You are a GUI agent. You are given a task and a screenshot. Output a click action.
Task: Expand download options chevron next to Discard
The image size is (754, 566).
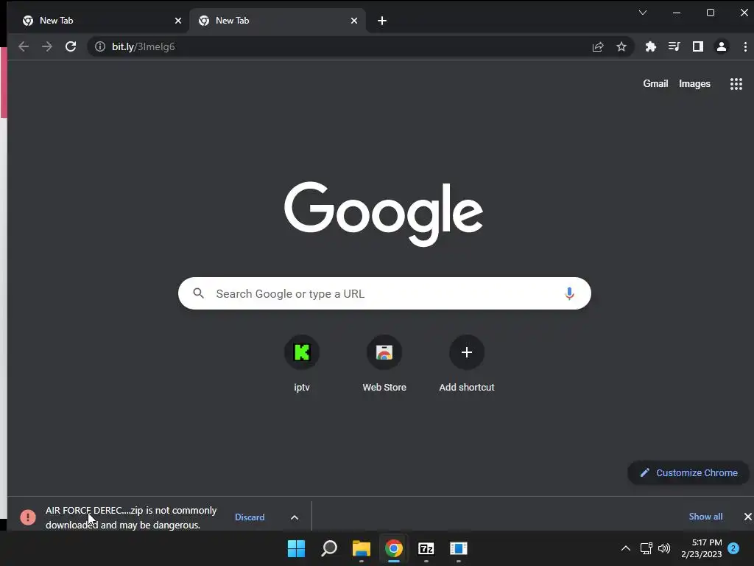point(295,517)
